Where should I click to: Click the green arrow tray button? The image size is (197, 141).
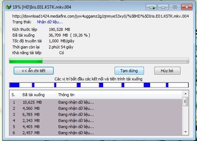click(x=151, y=7)
